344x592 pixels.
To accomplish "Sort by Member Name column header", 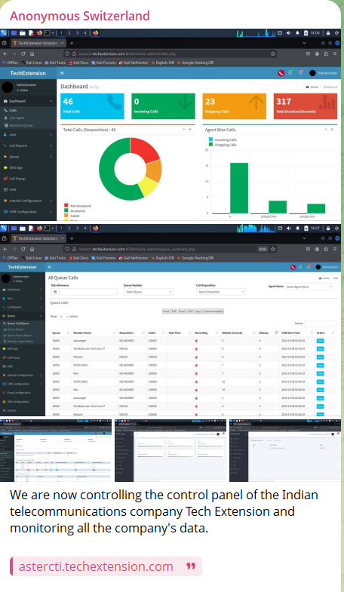I will 94,333.
